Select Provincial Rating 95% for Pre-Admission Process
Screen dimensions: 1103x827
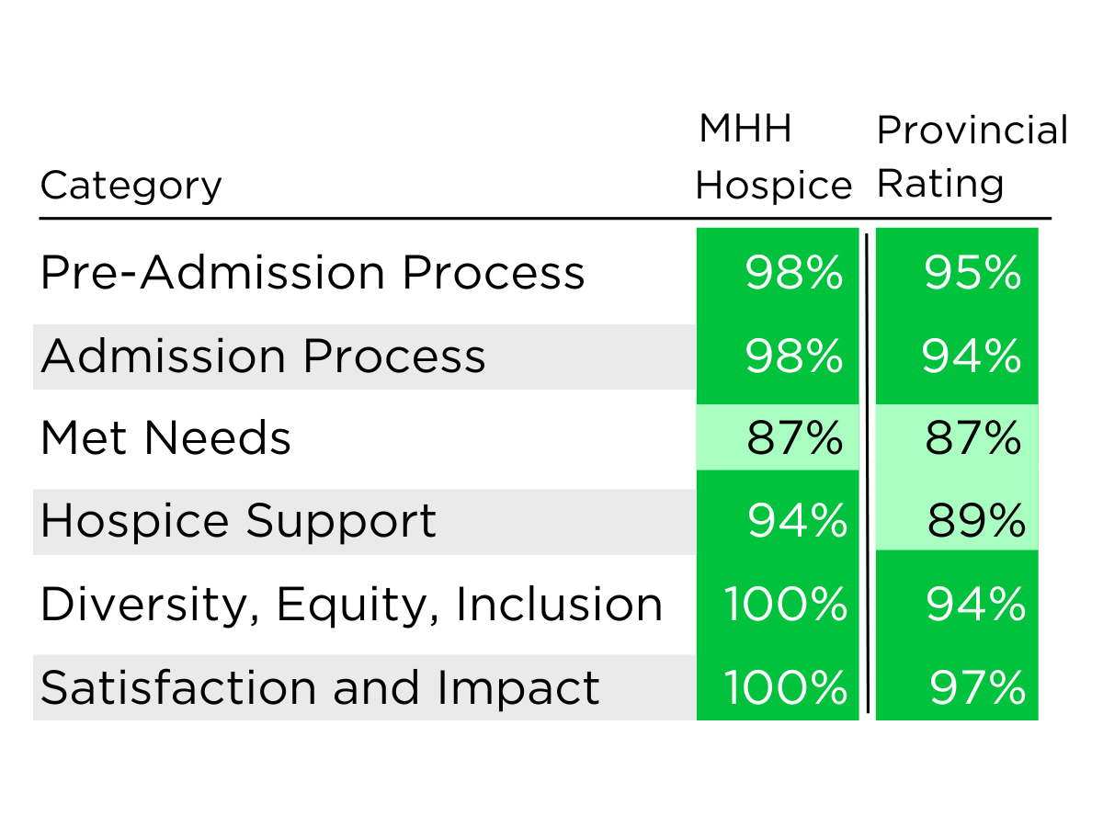point(972,273)
